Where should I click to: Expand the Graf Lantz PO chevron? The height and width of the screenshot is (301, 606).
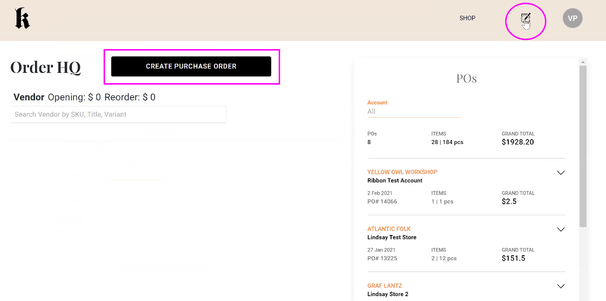point(561,286)
